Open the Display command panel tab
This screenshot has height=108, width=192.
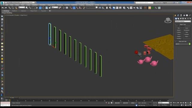187,15
